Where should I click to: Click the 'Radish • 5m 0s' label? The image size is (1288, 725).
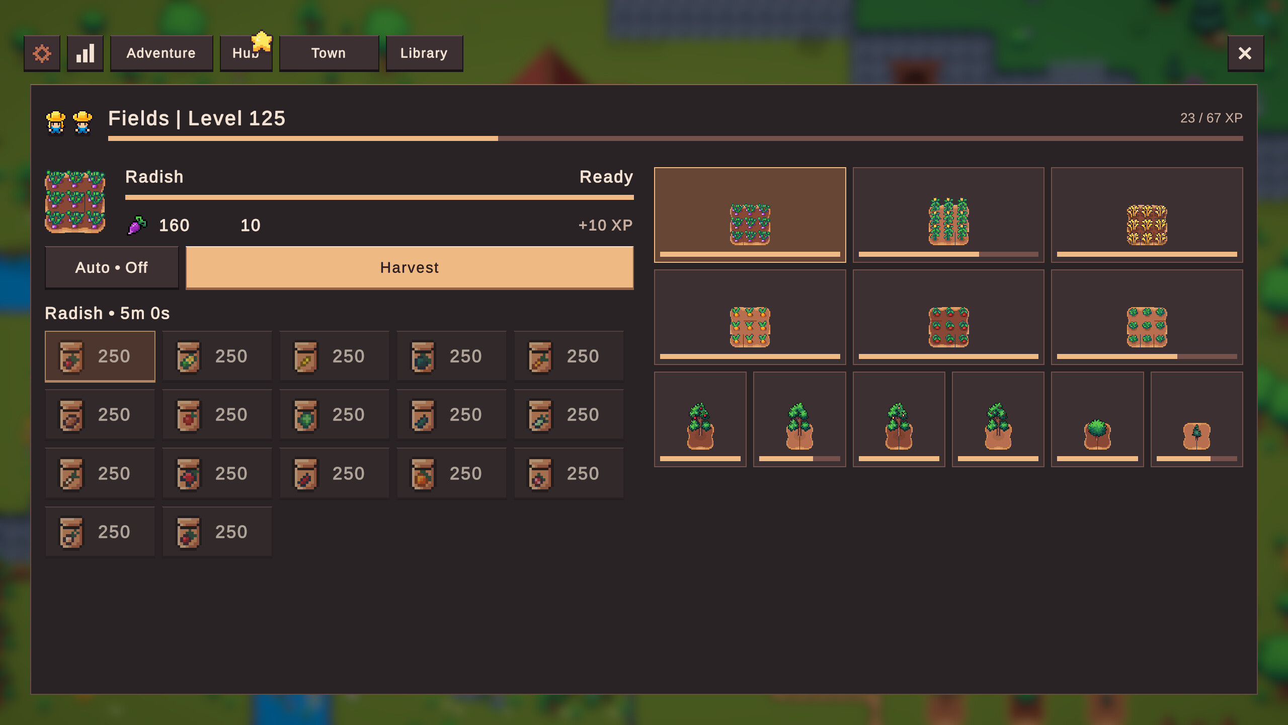tap(107, 313)
